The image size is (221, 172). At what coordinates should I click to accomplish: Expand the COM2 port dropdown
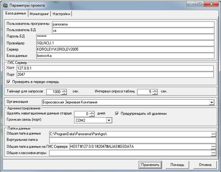point(109,120)
